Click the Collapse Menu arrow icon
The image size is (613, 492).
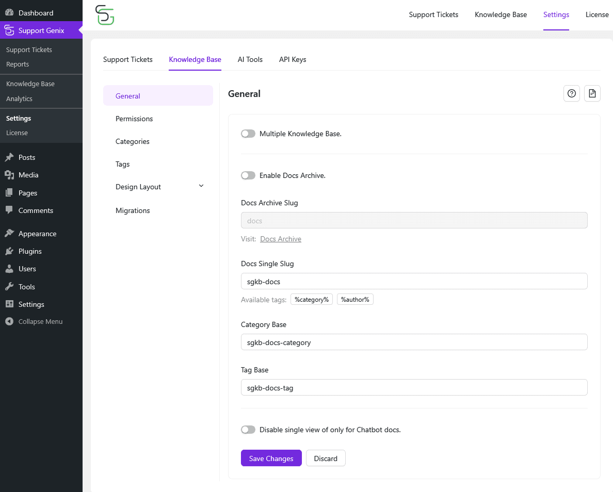point(9,321)
